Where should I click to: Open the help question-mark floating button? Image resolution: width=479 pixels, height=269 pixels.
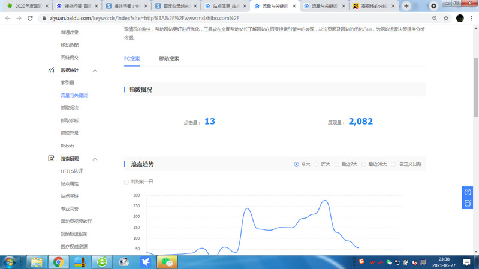point(468,192)
